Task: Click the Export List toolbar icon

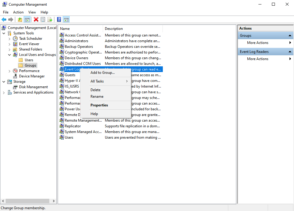Action: click(50, 20)
